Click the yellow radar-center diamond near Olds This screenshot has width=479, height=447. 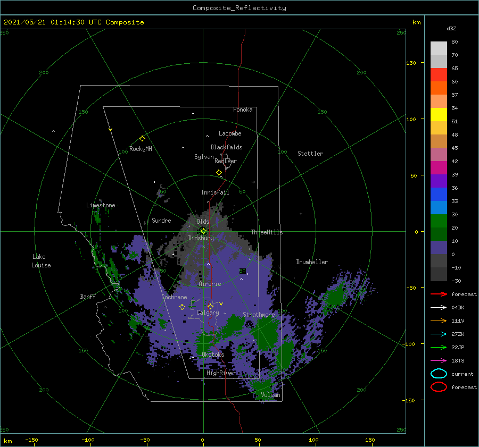tap(203, 231)
